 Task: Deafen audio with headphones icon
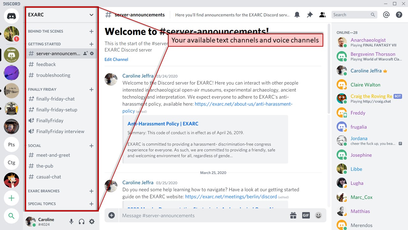pyautogui.click(x=82, y=221)
